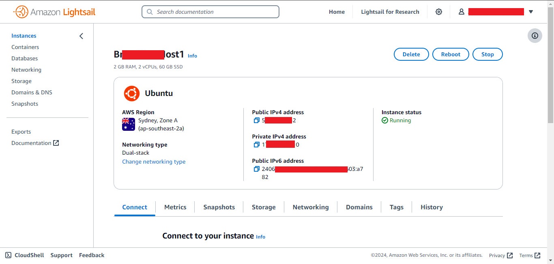
Task: Open the info panel circle icon
Action: pyautogui.click(x=535, y=36)
